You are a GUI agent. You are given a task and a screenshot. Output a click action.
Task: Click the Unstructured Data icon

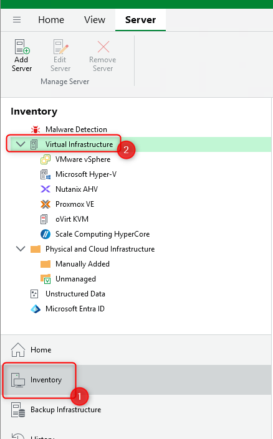(x=34, y=294)
